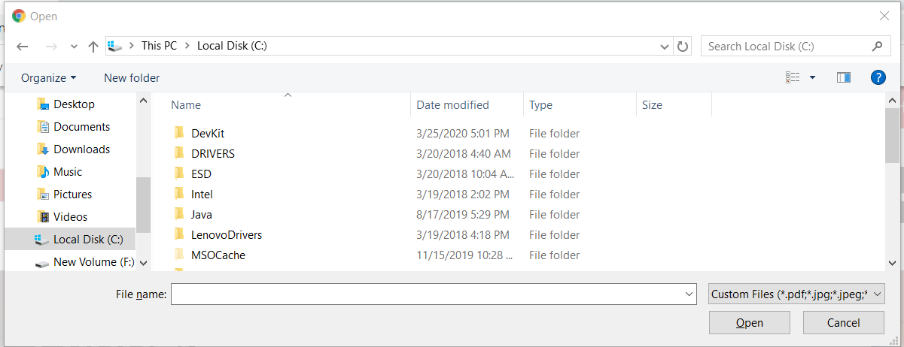
Task: Click the Open button
Action: click(749, 323)
